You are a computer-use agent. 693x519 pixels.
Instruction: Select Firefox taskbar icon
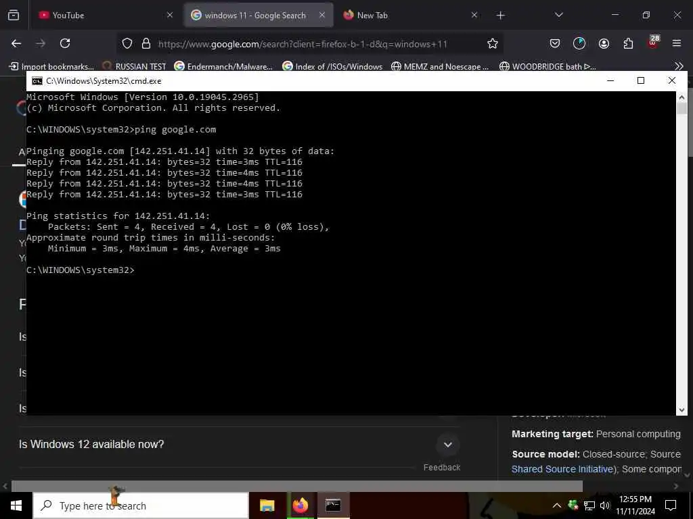click(x=300, y=505)
